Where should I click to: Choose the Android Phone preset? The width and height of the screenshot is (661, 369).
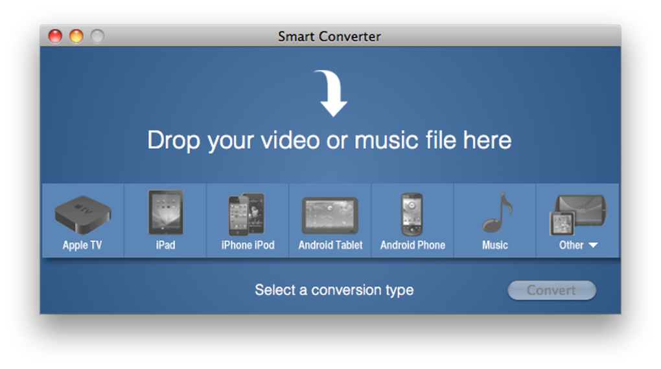coord(412,221)
